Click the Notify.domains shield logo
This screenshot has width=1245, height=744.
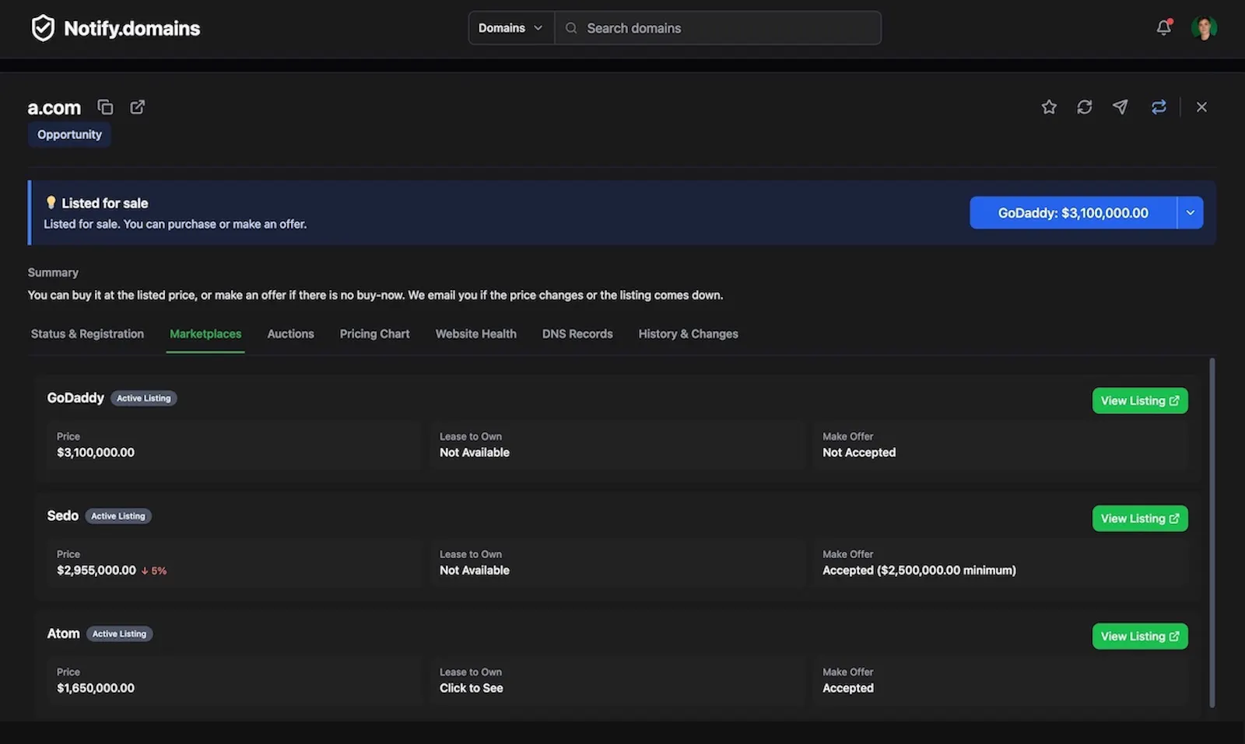[43, 28]
